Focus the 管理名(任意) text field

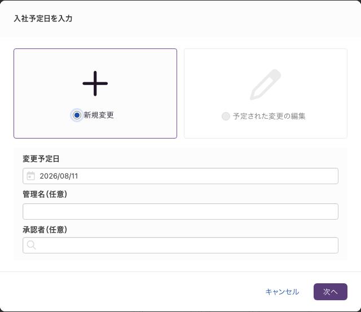click(x=180, y=211)
